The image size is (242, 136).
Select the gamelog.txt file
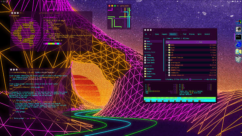[174, 68]
